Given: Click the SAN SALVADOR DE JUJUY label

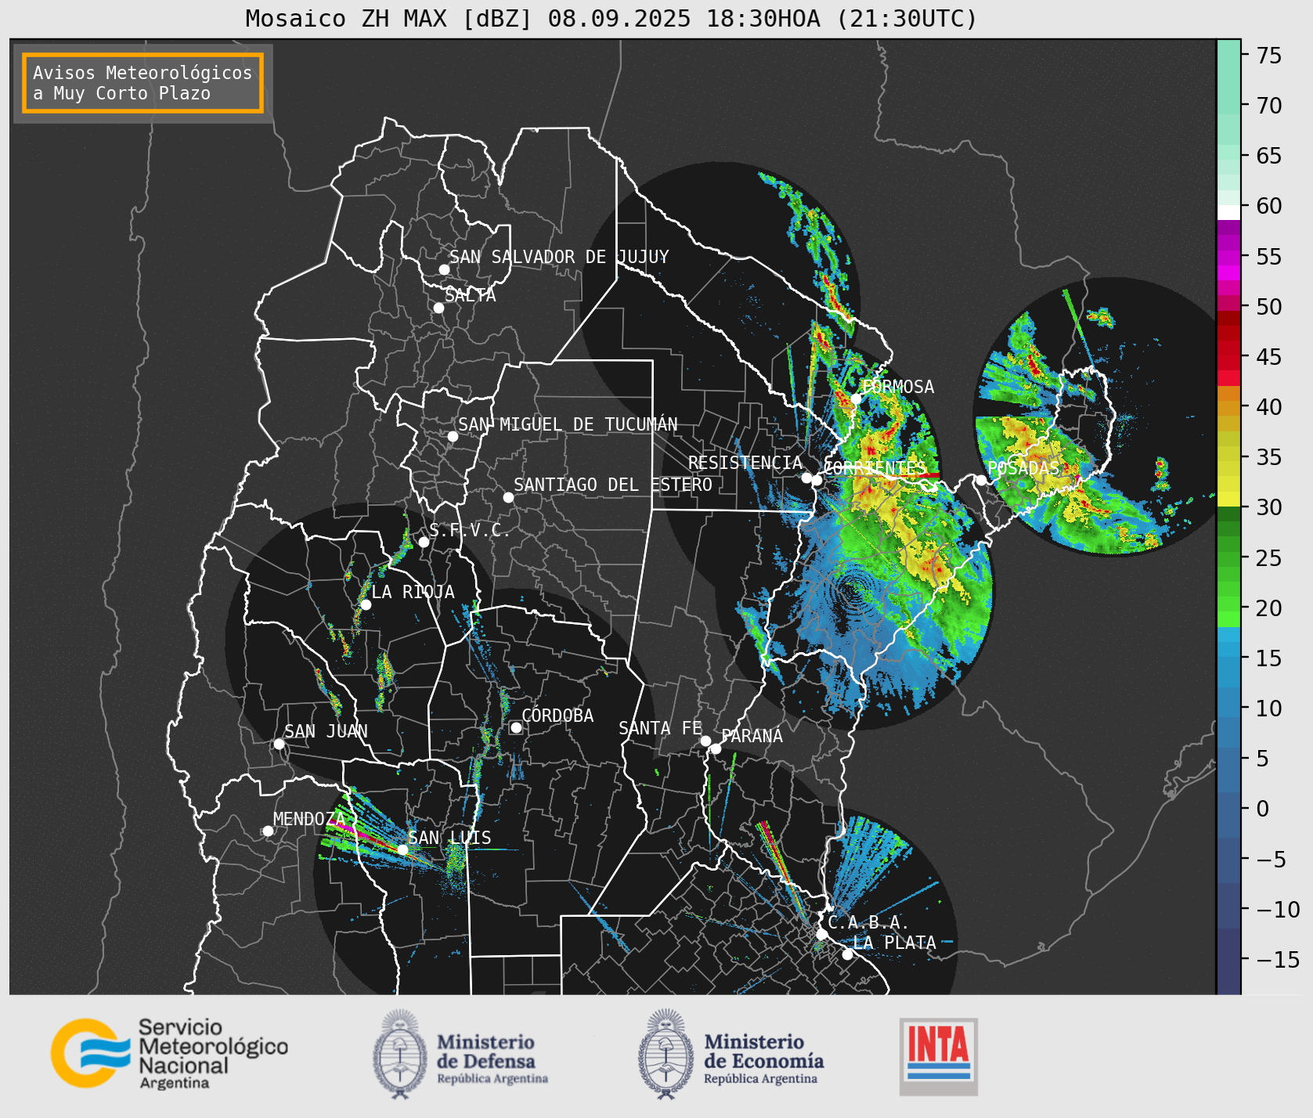Looking at the screenshot, I should point(559,257).
